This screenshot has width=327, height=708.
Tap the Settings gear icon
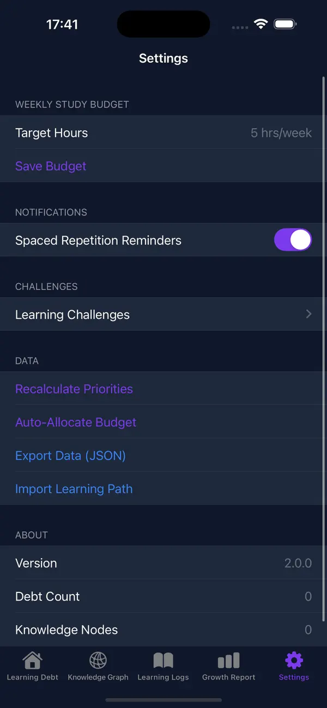click(293, 659)
